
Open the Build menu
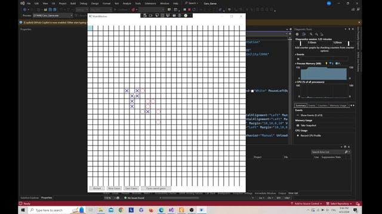(x=73, y=4)
